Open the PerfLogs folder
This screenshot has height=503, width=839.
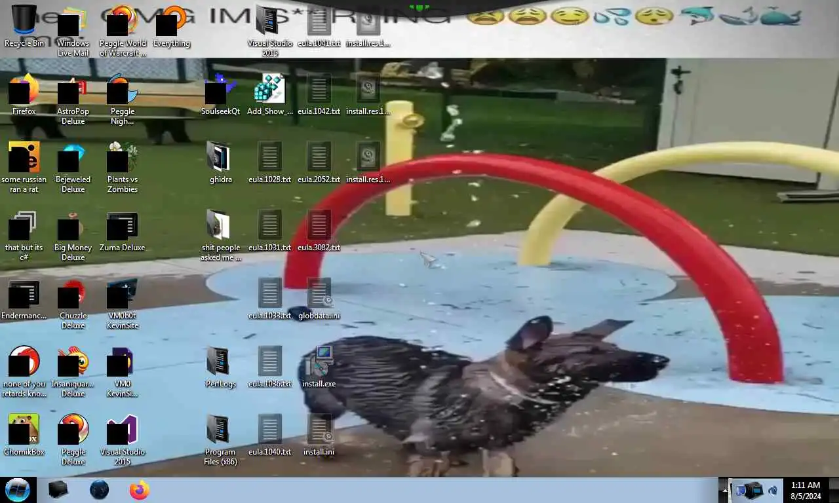coord(220,367)
